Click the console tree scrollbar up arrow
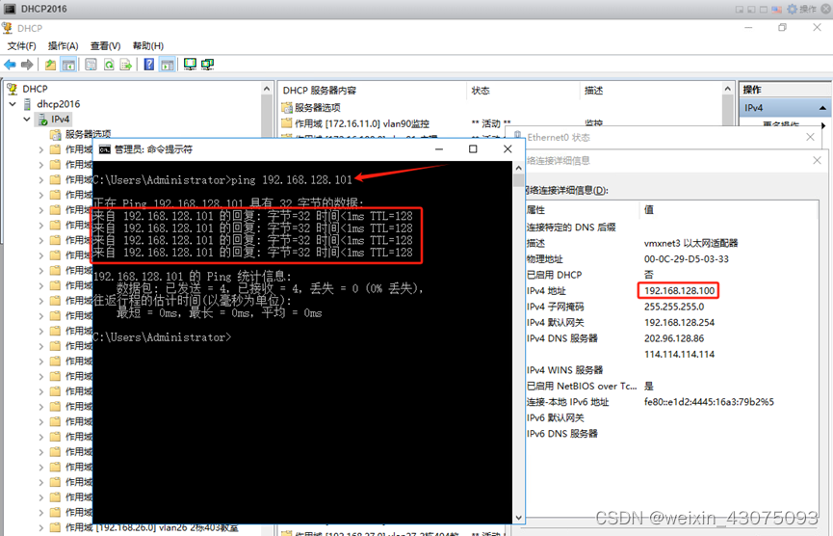This screenshot has height=536, width=833. [267, 89]
